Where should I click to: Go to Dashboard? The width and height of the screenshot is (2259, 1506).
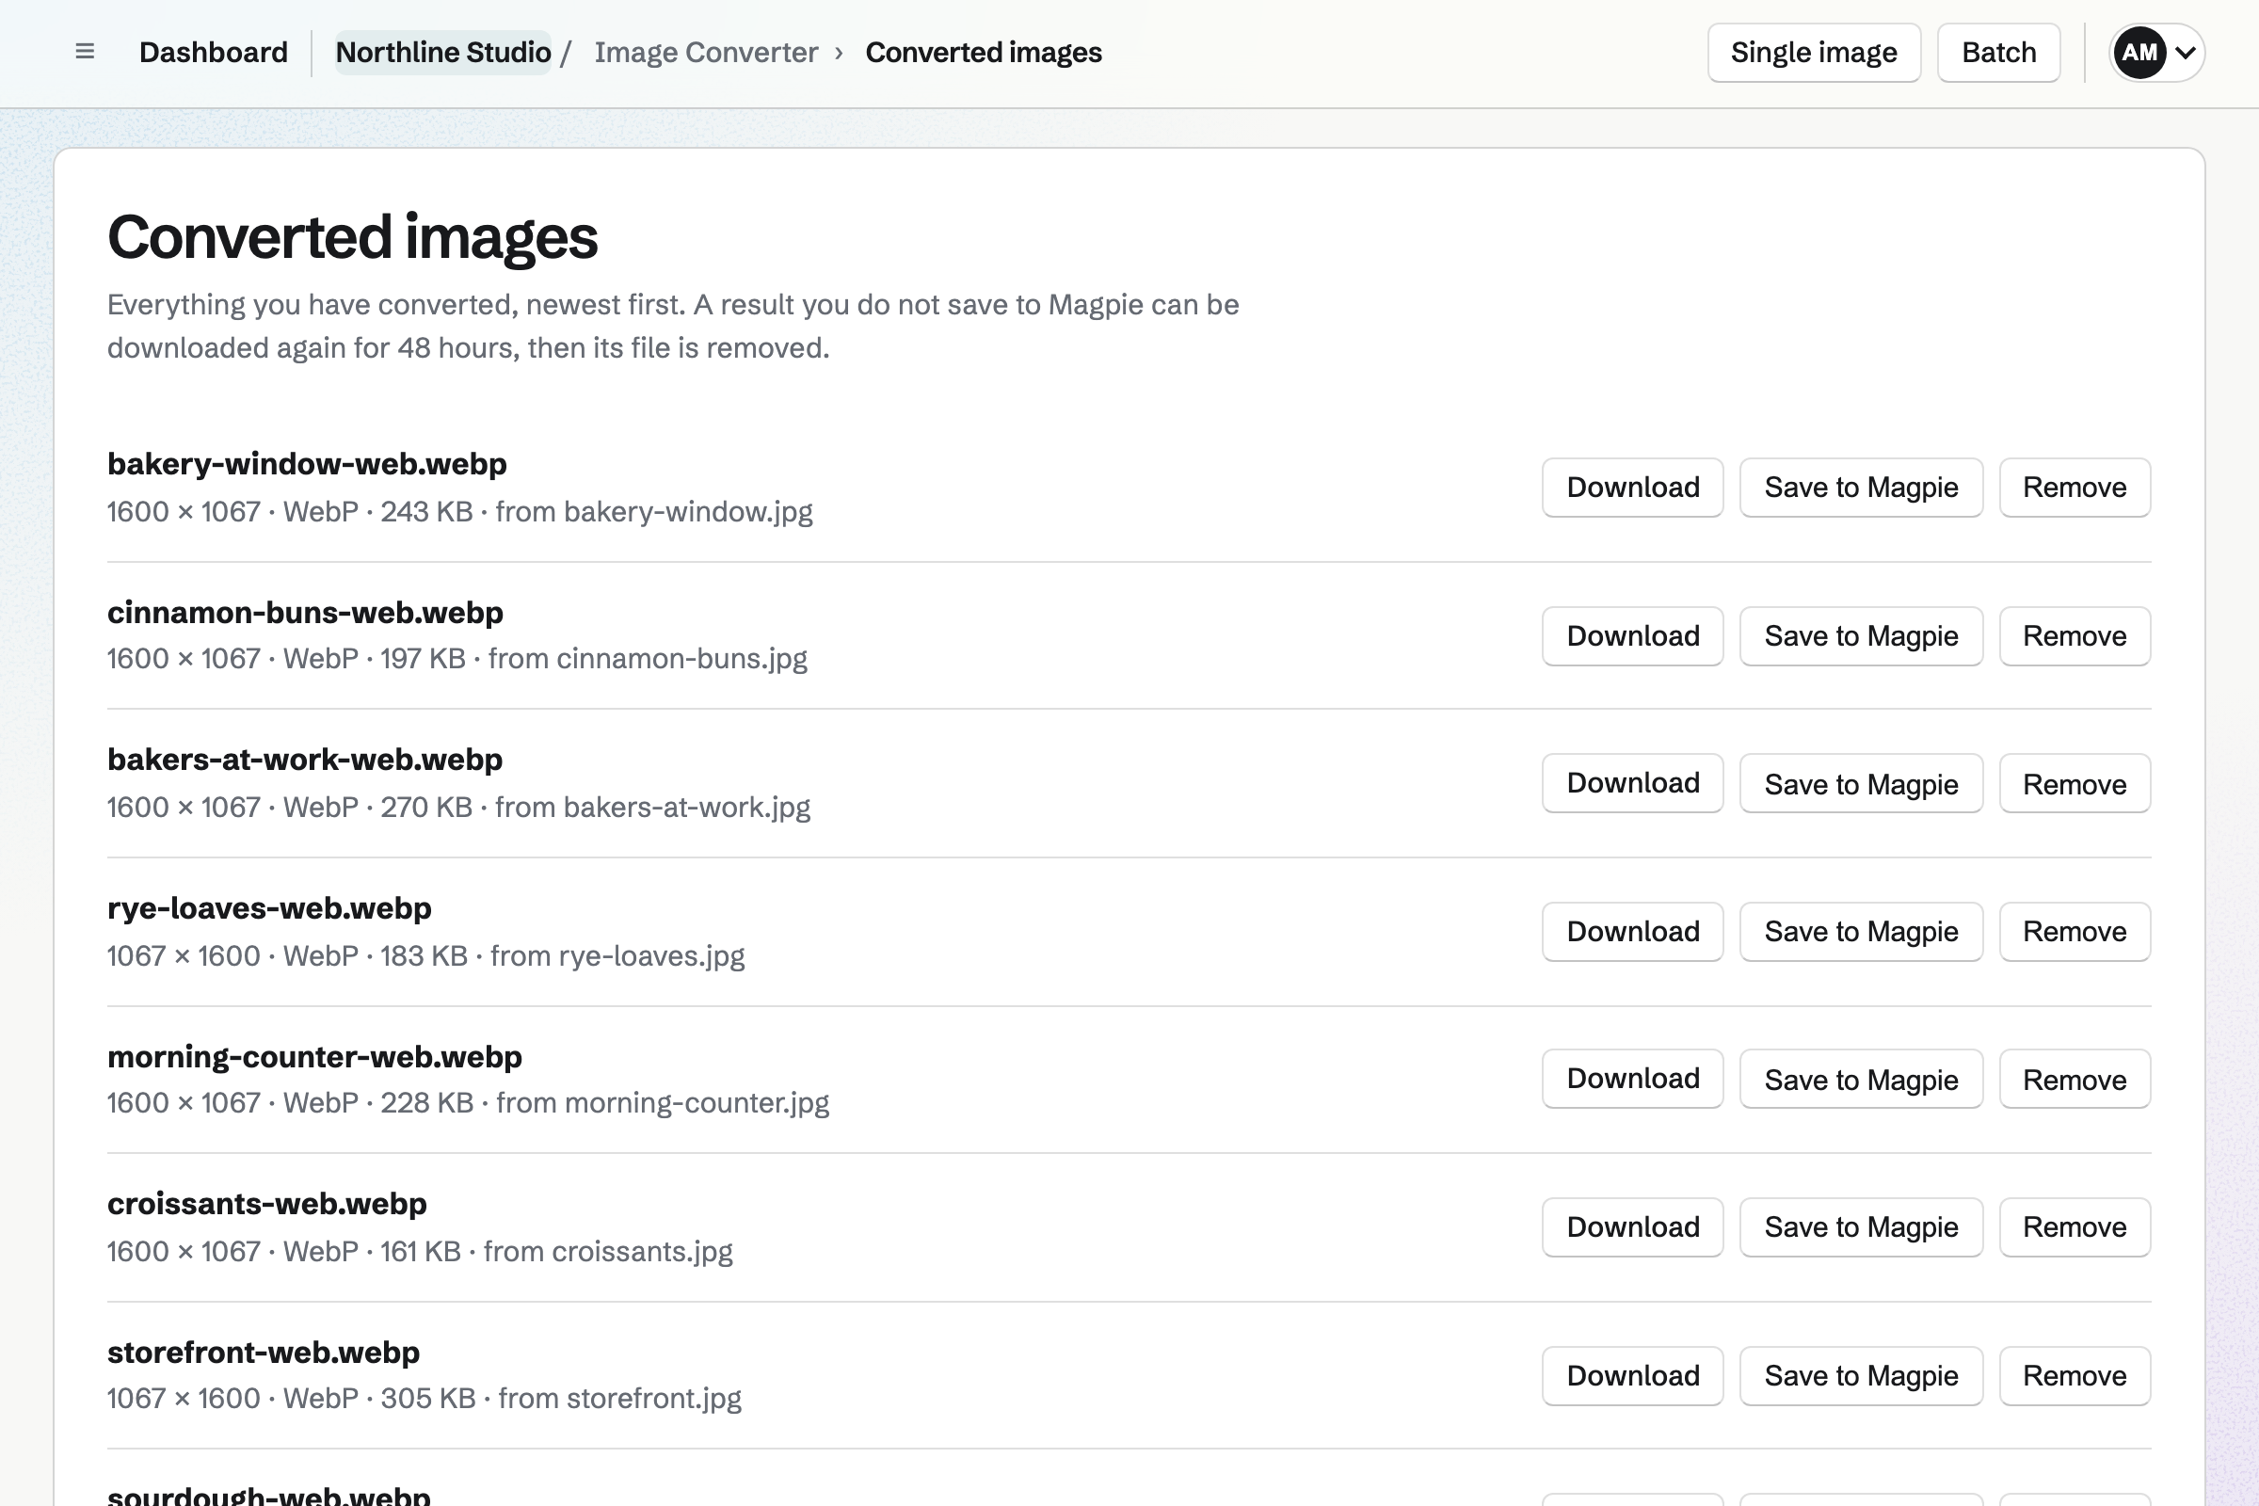214,52
